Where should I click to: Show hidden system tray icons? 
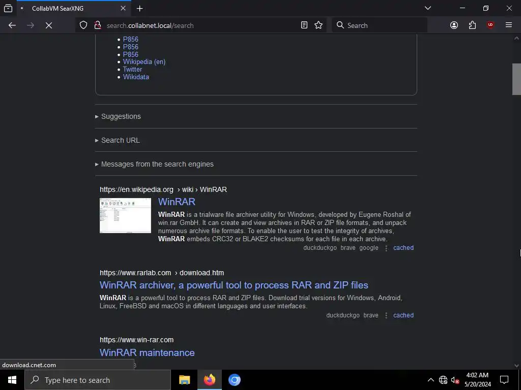point(430,380)
